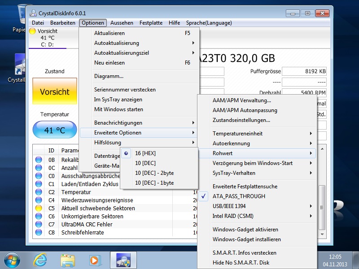Open the Diagramm... entry

click(139, 76)
